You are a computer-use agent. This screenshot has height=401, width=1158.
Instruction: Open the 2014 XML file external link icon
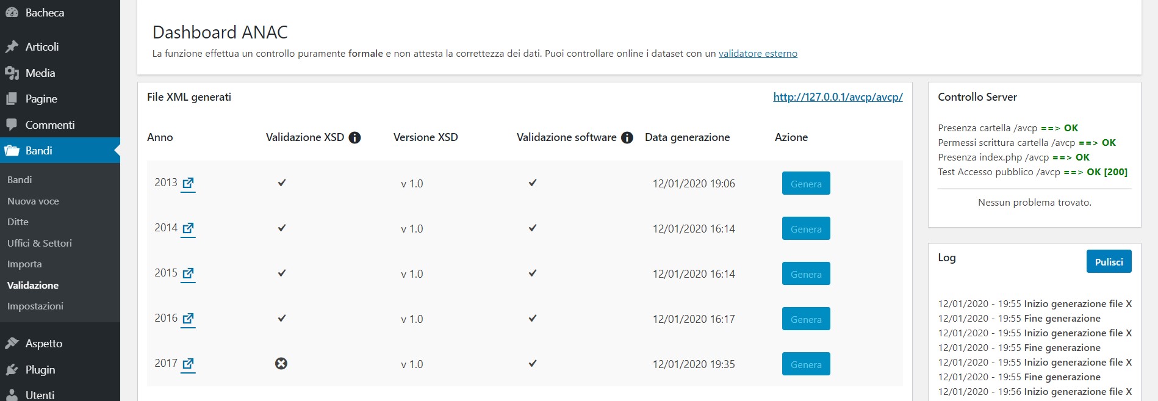(x=188, y=228)
